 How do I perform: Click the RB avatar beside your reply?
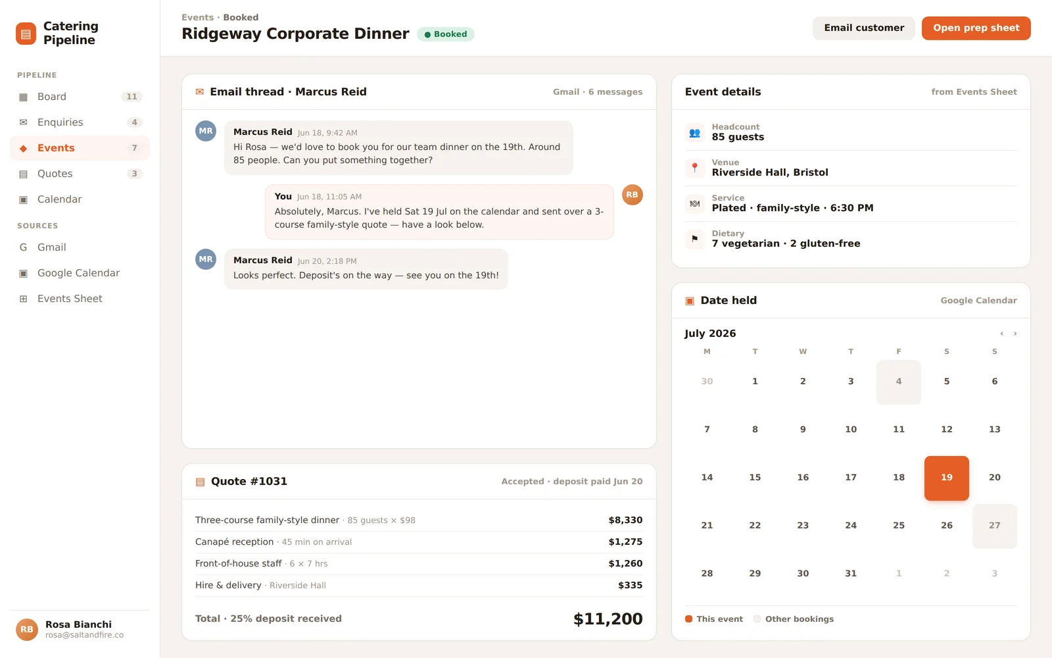pyautogui.click(x=632, y=195)
